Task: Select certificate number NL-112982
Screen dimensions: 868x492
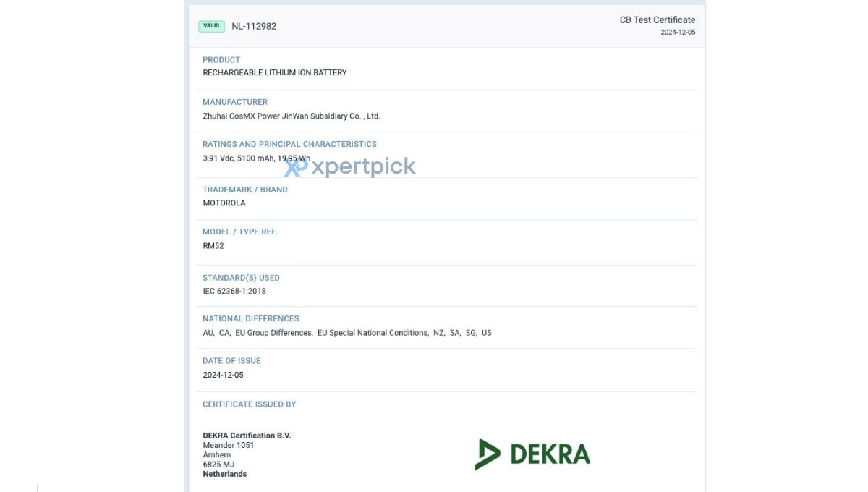Action: click(x=254, y=26)
